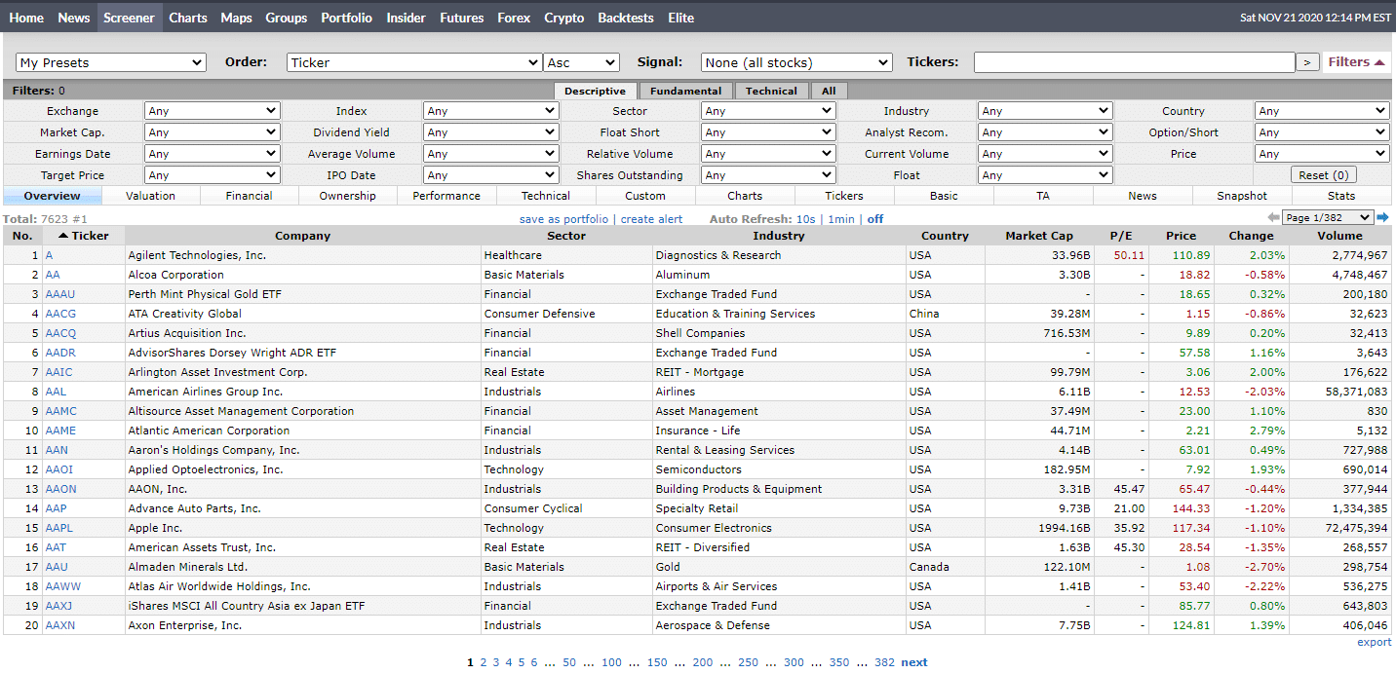Turn Auto Refresh off
The image size is (1396, 674).
pos(875,219)
